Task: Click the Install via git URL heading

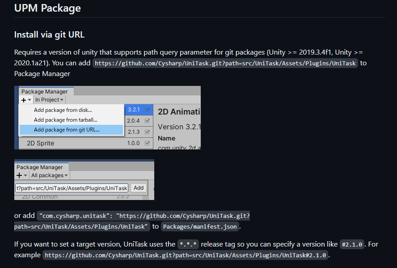Action: click(x=49, y=35)
